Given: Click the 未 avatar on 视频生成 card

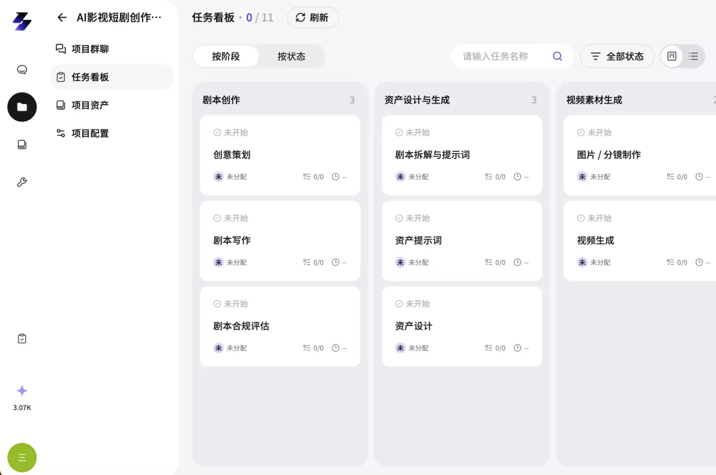Looking at the screenshot, I should click(x=582, y=262).
